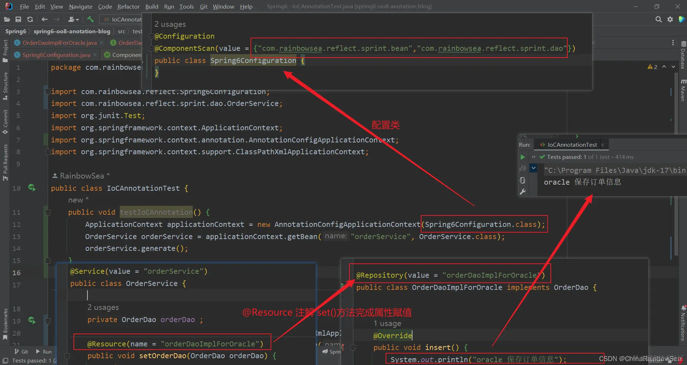Close the Spring6Configuration.java tab

pyautogui.click(x=95, y=55)
